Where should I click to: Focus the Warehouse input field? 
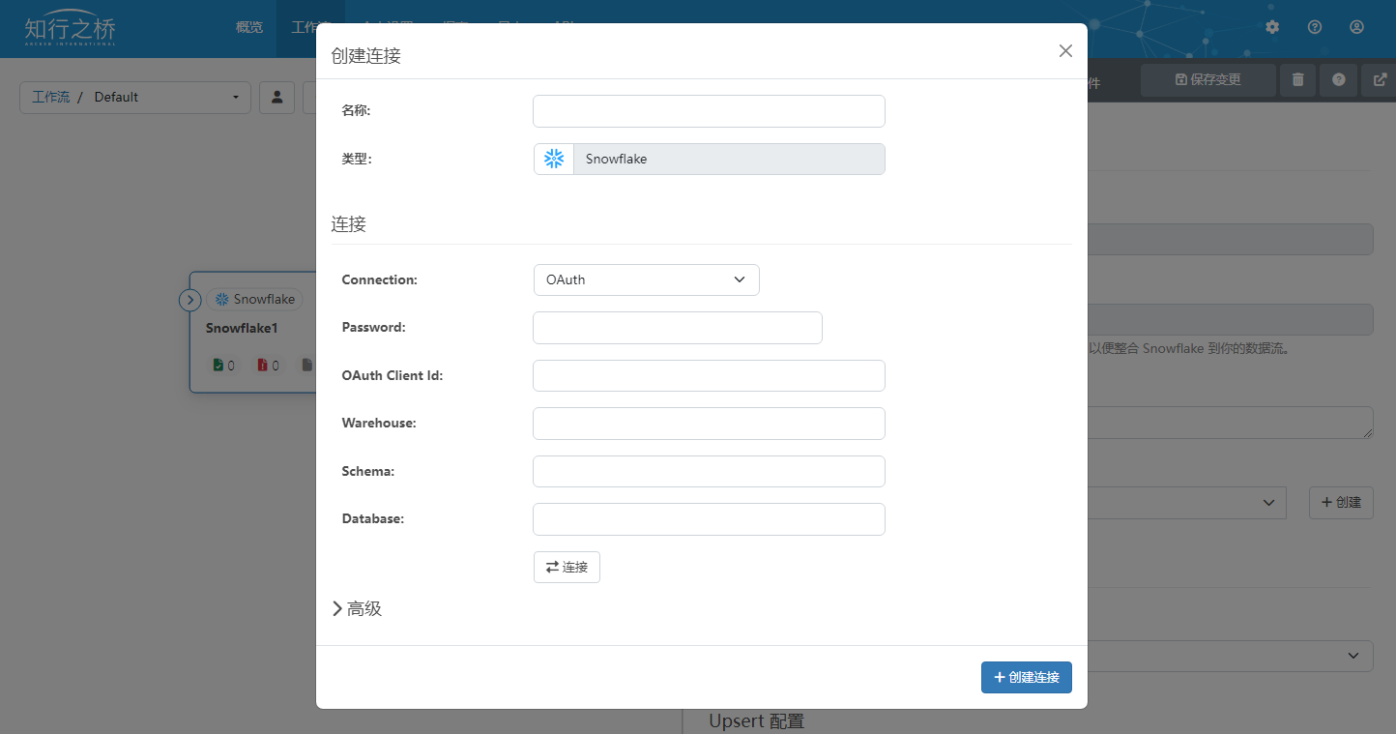point(709,424)
